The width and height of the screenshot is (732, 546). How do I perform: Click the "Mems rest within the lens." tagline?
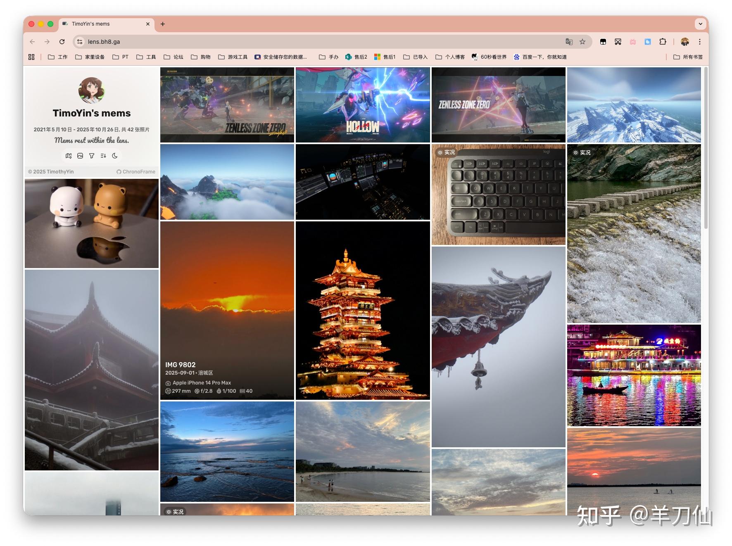[x=92, y=140]
